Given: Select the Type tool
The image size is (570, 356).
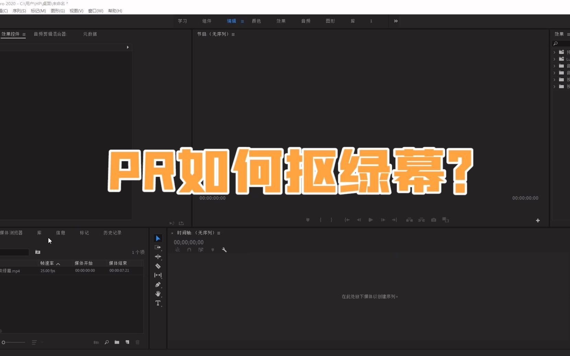Looking at the screenshot, I should pos(158,303).
